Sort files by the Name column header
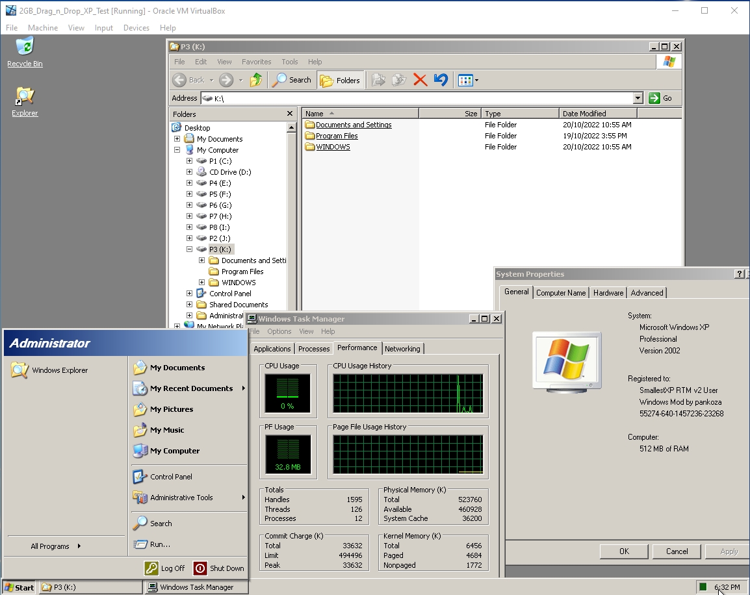This screenshot has height=595, width=750. tap(360, 113)
